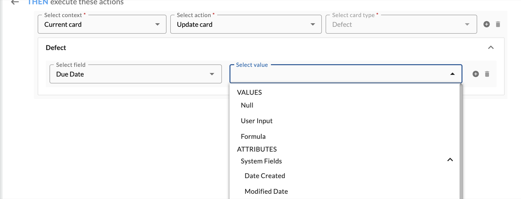Open the Select field Due Date dropdown

(135, 74)
